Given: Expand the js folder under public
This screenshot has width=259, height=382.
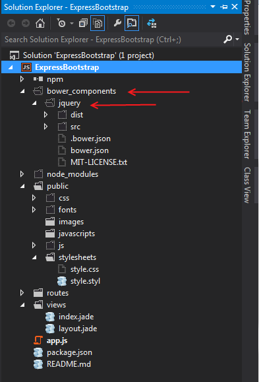Looking at the screenshot, I should [x=34, y=245].
